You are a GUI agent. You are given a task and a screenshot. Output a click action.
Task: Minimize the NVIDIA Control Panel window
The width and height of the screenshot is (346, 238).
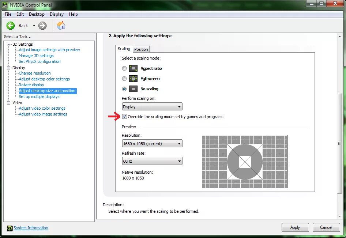[312, 4]
